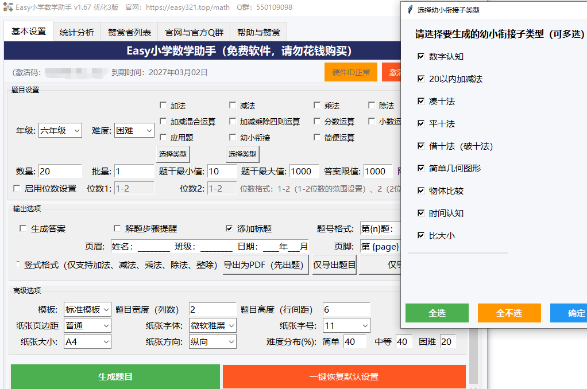Click the 简单 difficulty percentage field

click(355, 341)
